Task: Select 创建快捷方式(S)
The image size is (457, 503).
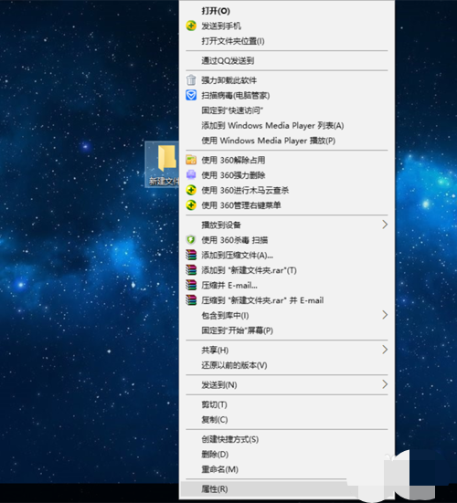Action: (287, 439)
